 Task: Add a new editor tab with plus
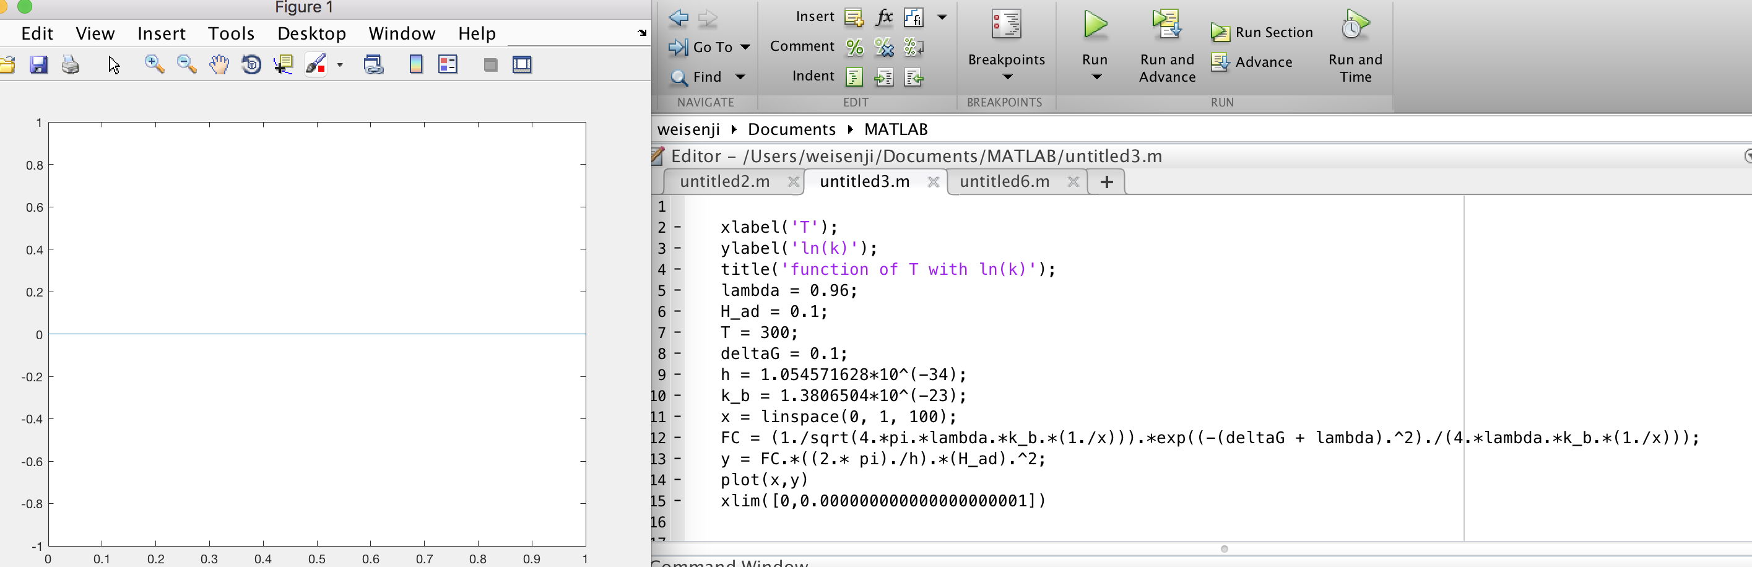tap(1106, 181)
